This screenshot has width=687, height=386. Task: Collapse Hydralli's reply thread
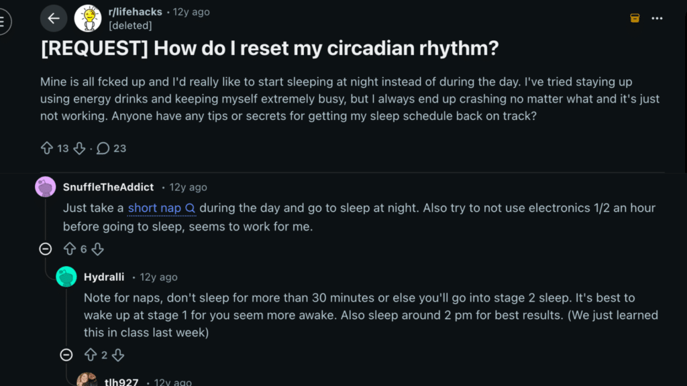(x=66, y=355)
